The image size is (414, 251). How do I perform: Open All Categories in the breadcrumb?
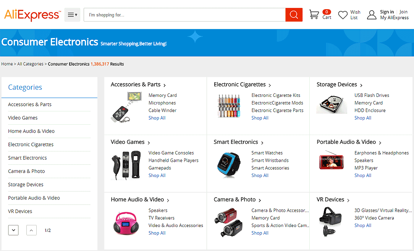coord(31,64)
